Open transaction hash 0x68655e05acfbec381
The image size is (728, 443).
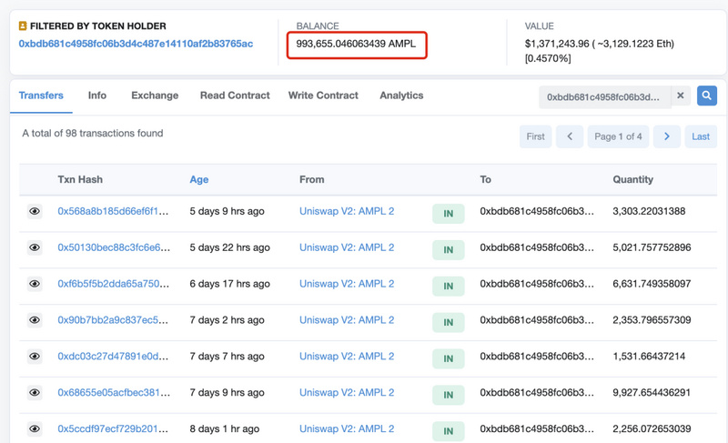tap(114, 392)
